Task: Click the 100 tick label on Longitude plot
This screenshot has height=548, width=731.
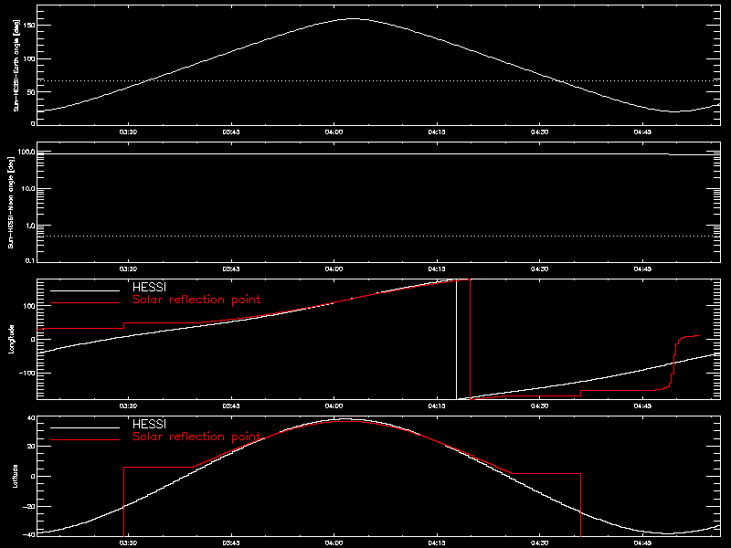Action: 29,306
